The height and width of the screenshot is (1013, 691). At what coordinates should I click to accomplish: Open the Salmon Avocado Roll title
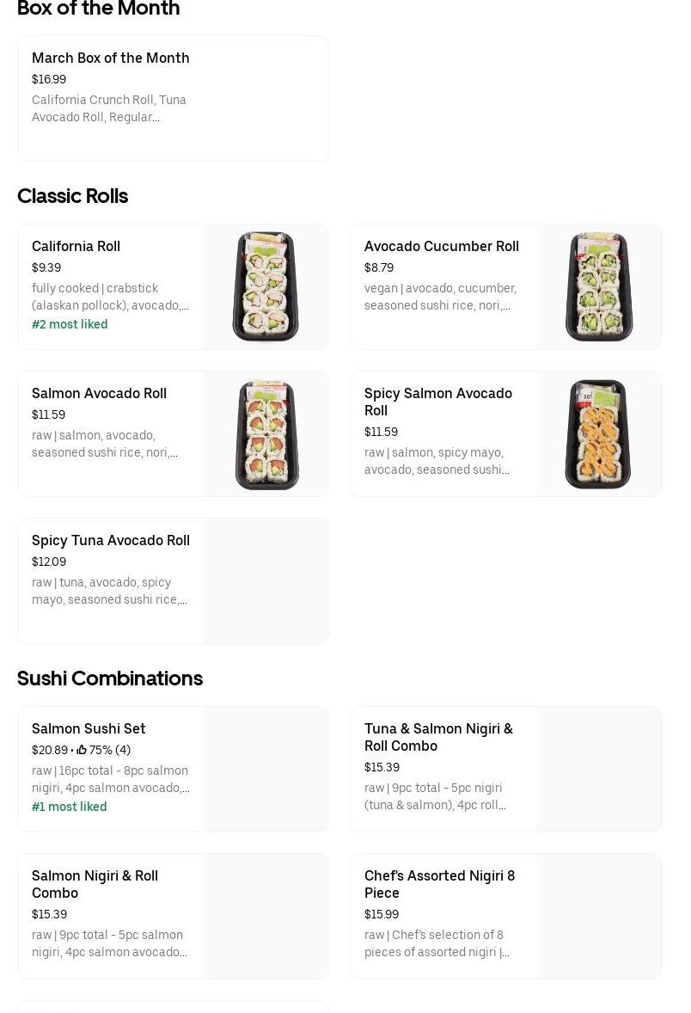(x=99, y=393)
